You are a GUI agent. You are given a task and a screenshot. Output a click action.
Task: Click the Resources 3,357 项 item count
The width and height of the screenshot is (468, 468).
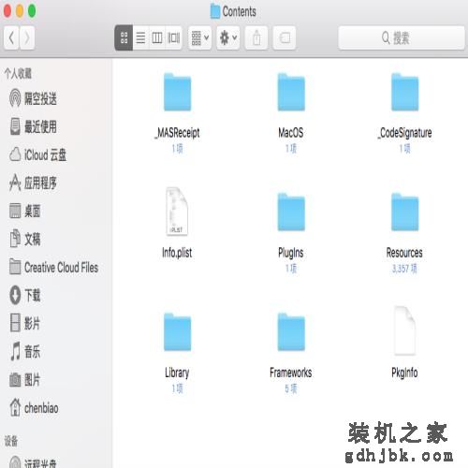tap(404, 269)
